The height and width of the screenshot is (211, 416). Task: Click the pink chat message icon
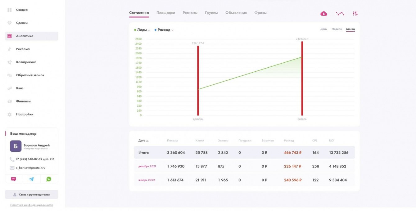(x=14, y=179)
